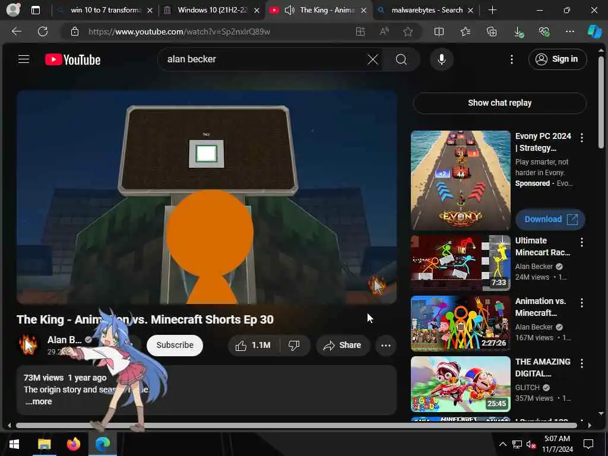Play the Ultimate Minecart Race thumbnail
The height and width of the screenshot is (456, 608).
[461, 263]
